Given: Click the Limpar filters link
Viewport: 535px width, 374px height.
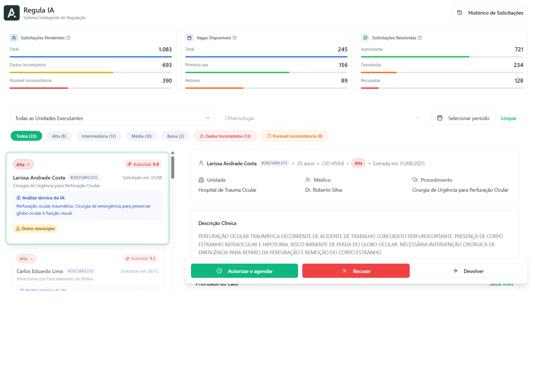Looking at the screenshot, I should tap(509, 118).
